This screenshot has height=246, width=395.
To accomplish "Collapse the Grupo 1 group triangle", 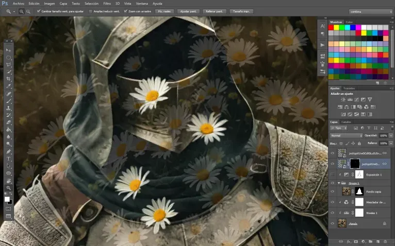I will pyautogui.click(x=339, y=183).
